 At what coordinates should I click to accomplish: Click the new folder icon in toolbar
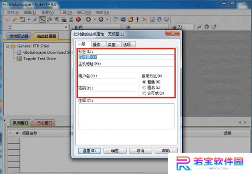[x=130, y=20]
